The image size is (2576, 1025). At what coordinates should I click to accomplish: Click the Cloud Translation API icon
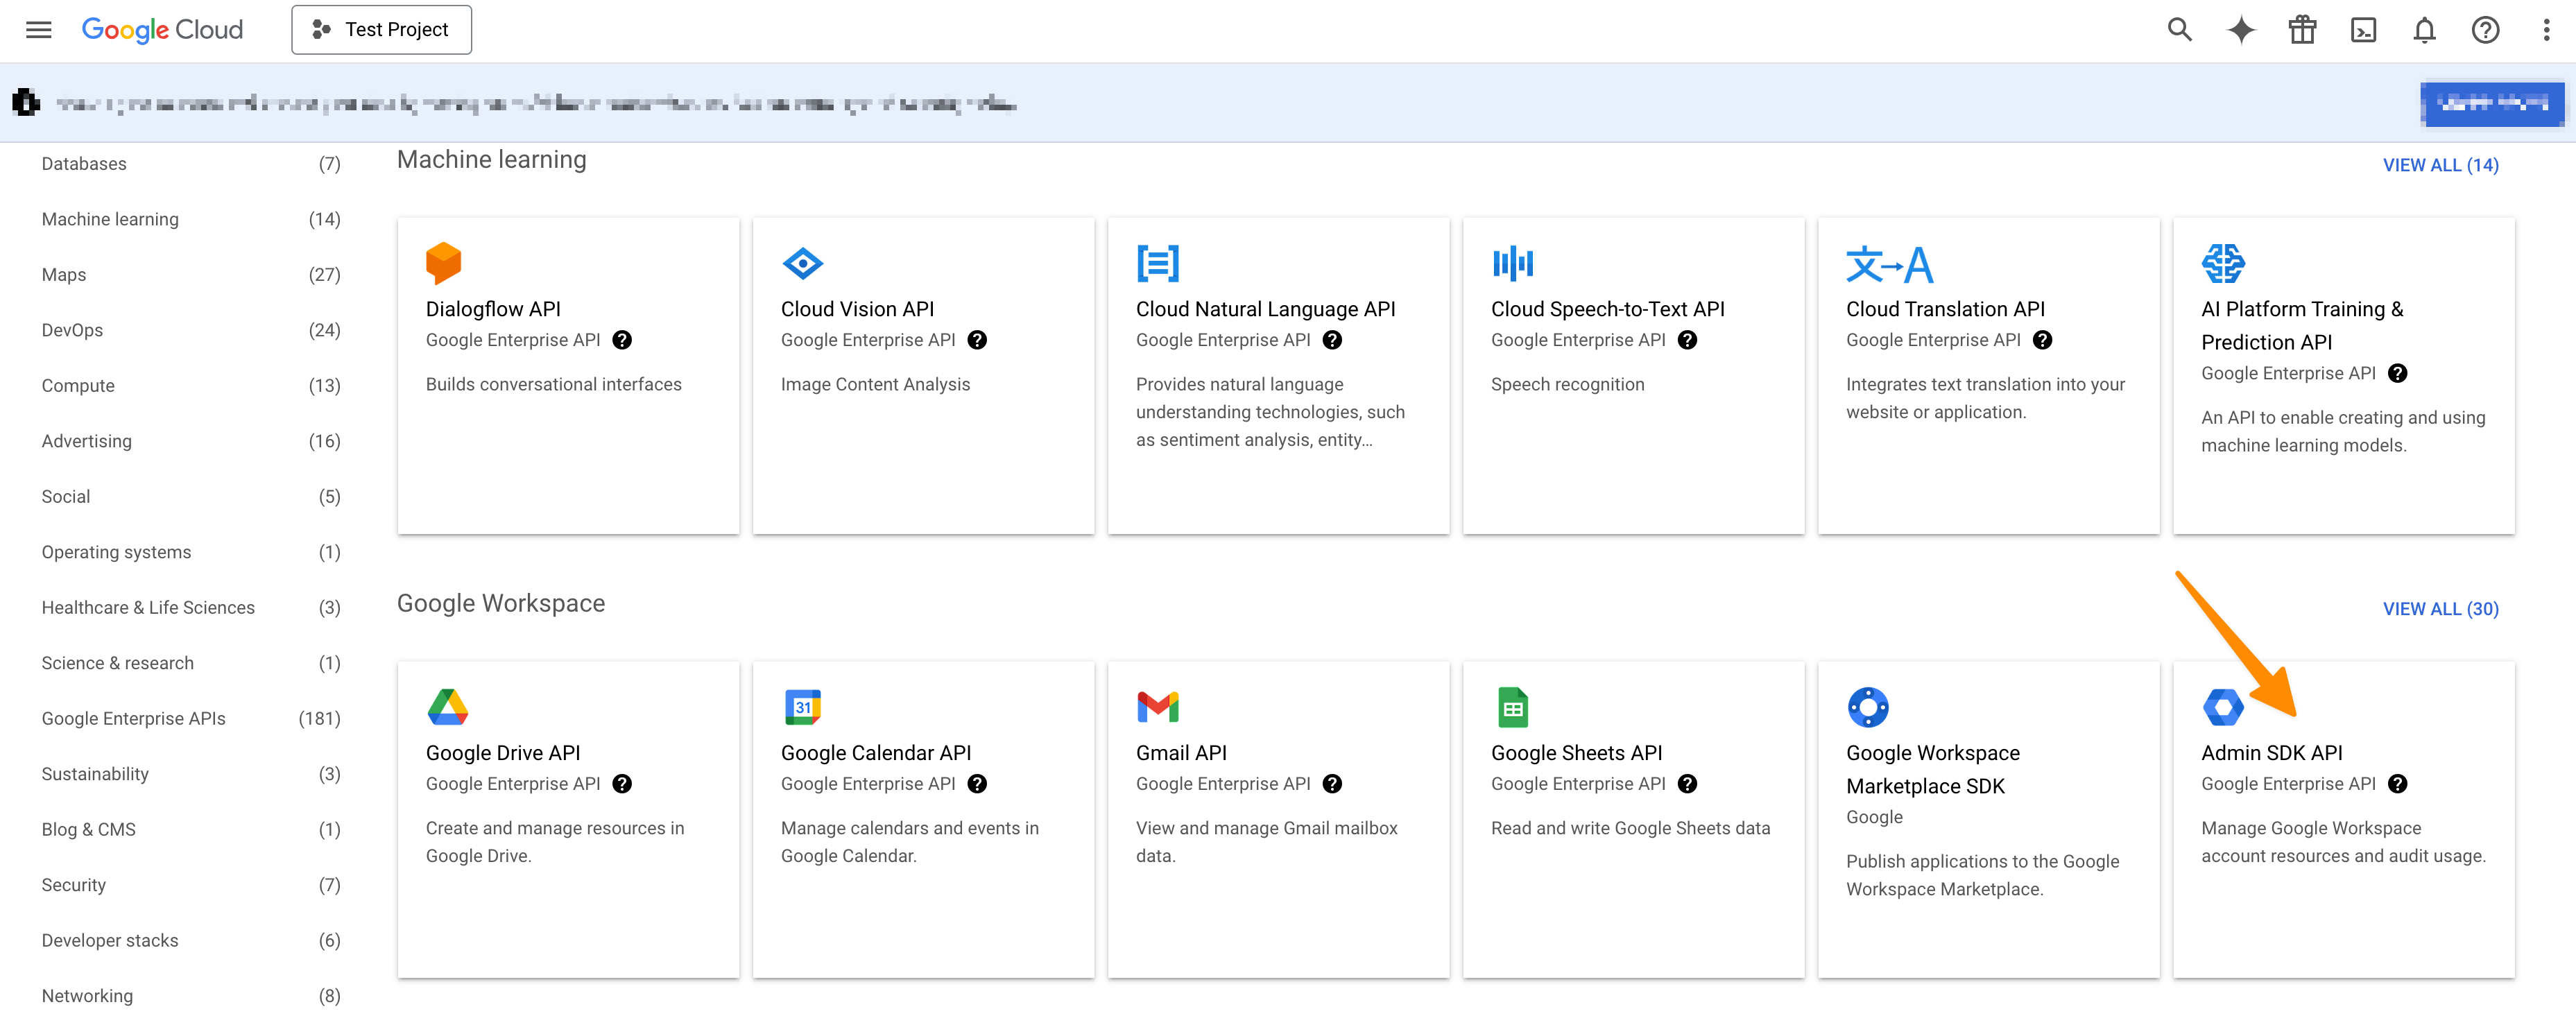point(1889,264)
